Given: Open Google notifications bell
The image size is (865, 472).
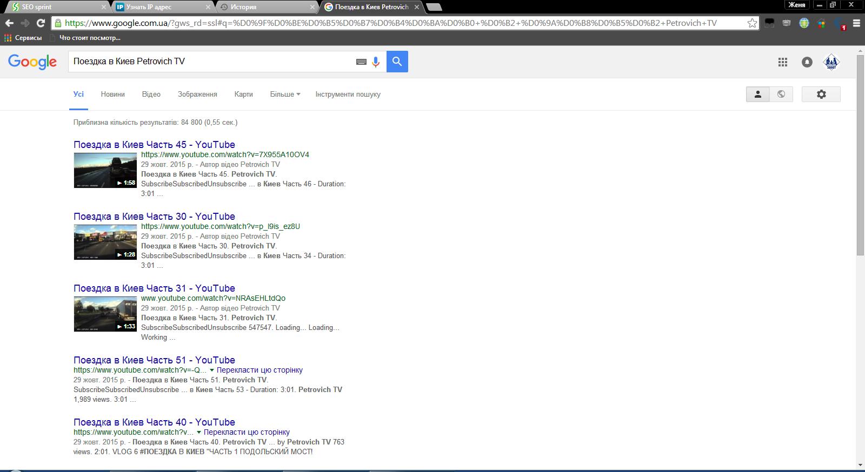Looking at the screenshot, I should (807, 62).
